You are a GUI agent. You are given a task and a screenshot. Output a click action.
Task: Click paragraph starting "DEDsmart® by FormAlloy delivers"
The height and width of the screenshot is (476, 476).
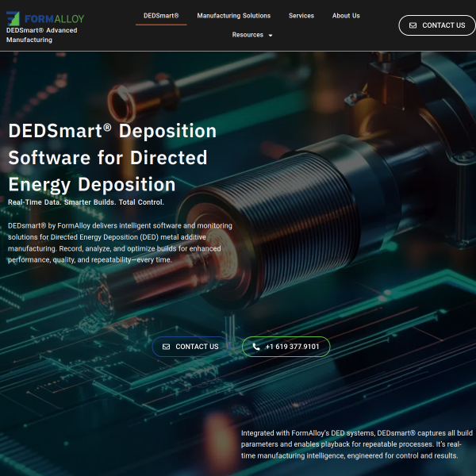click(x=120, y=243)
